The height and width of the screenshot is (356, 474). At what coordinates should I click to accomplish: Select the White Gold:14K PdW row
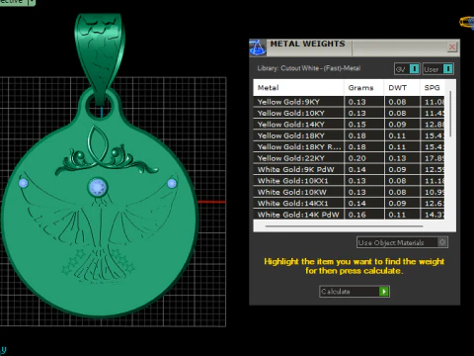tap(349, 215)
